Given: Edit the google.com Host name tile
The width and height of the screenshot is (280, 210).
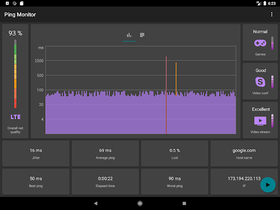Looking at the screenshot, I should tap(244, 154).
